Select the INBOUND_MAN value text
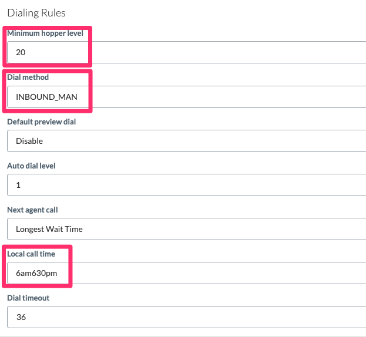Viewport: 366px width, 337px height. (x=46, y=97)
